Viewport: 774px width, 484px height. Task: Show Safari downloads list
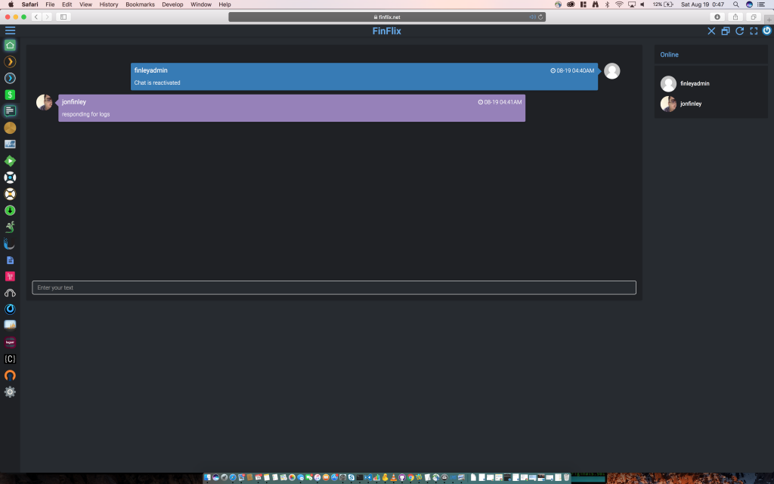coord(717,17)
